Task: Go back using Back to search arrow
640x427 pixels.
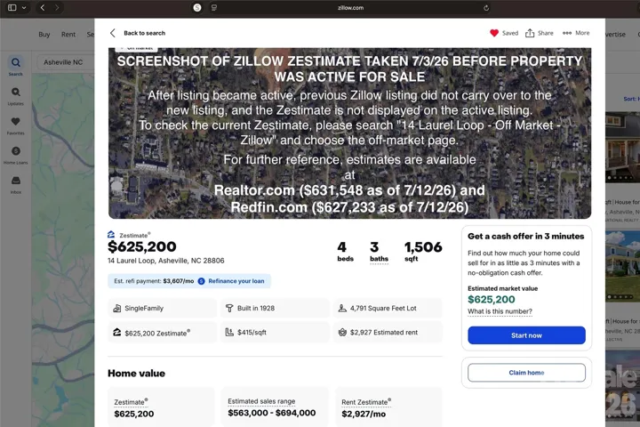Action: tap(113, 33)
